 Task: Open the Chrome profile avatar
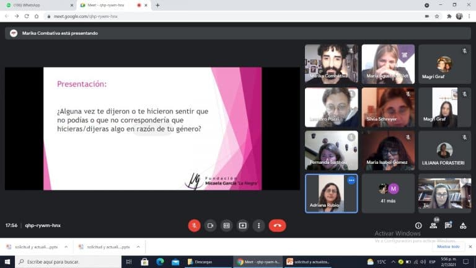[x=459, y=16]
